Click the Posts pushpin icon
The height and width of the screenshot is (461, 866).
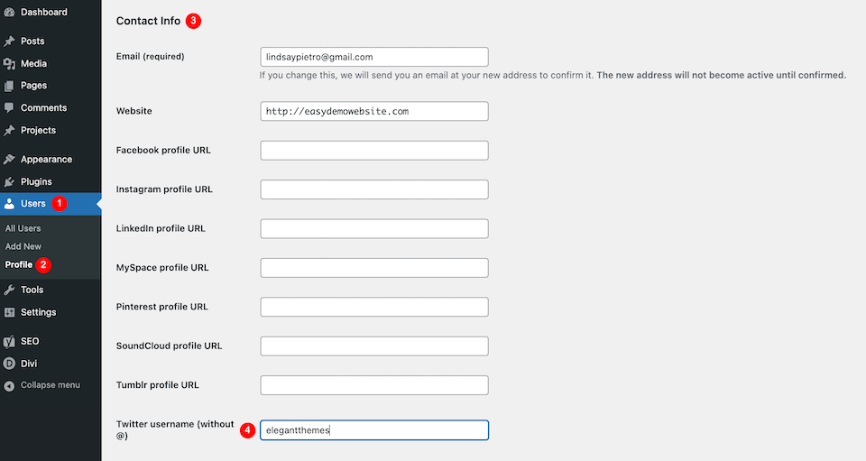point(9,41)
